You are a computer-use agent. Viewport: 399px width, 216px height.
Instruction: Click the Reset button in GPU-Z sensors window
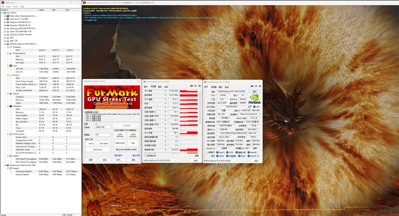pos(197,156)
